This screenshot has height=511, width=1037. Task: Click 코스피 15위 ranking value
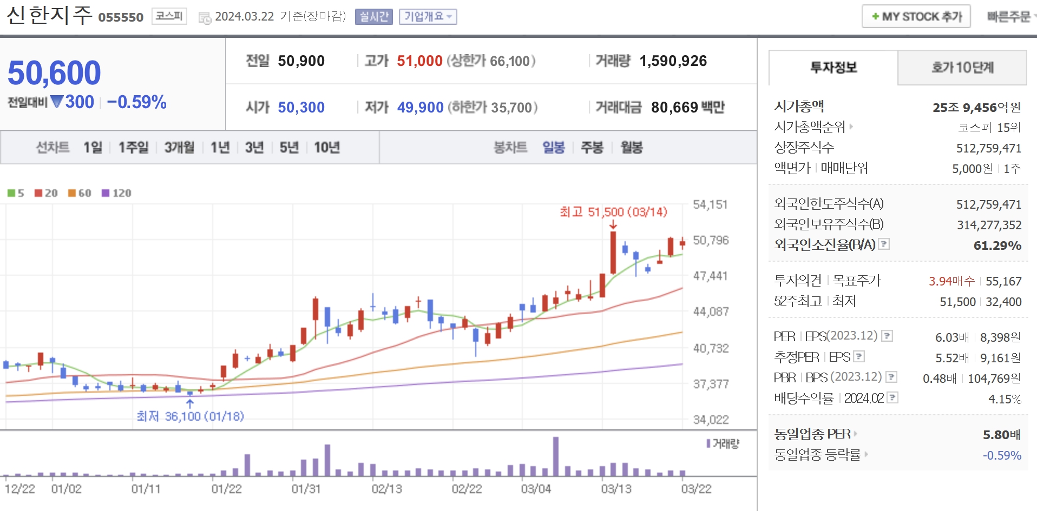pyautogui.click(x=989, y=127)
